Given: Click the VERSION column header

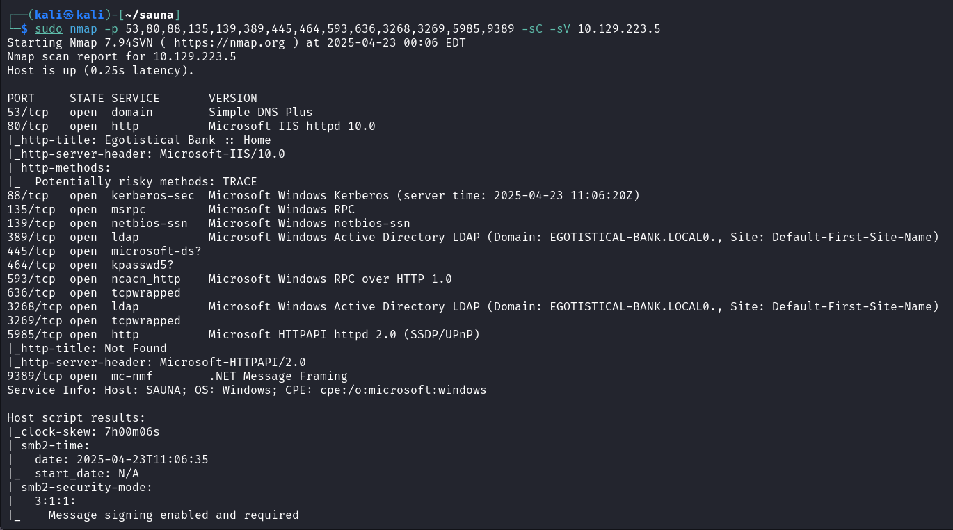Looking at the screenshot, I should pos(232,98).
